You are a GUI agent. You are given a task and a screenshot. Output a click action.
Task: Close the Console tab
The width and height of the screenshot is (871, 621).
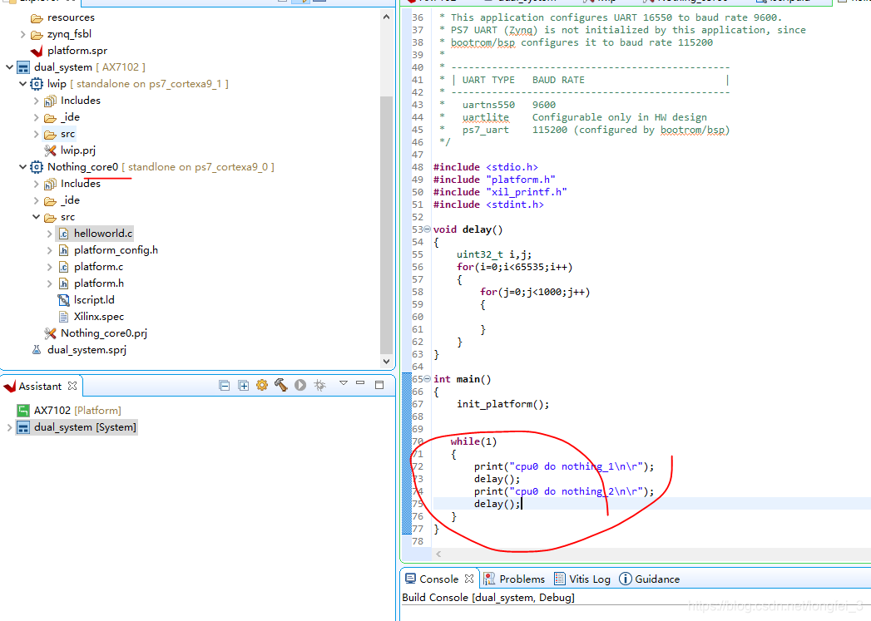[x=469, y=579]
